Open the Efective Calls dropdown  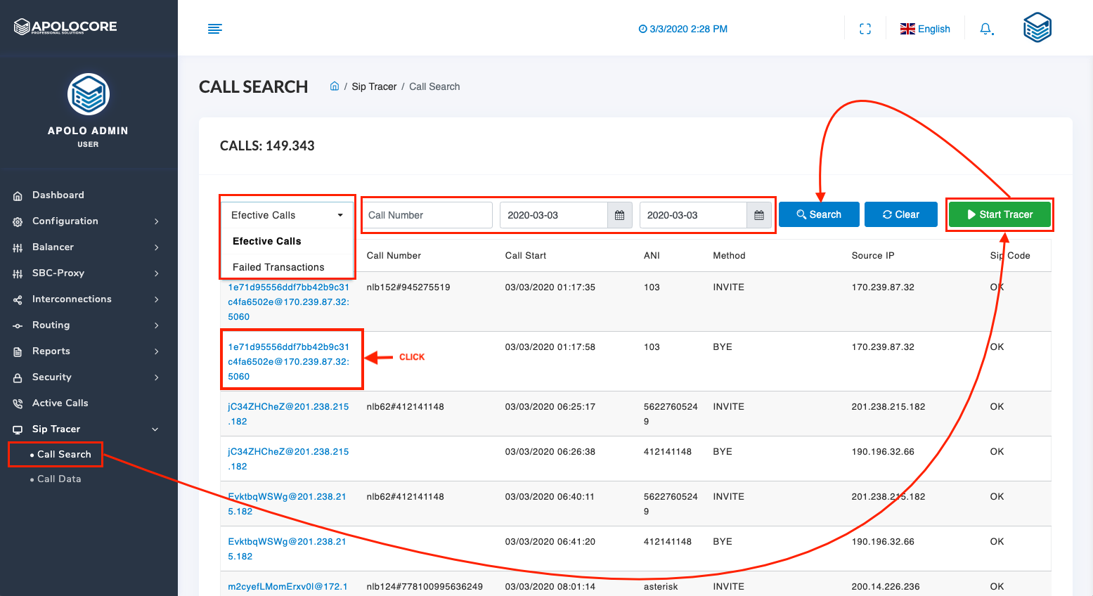pos(287,215)
